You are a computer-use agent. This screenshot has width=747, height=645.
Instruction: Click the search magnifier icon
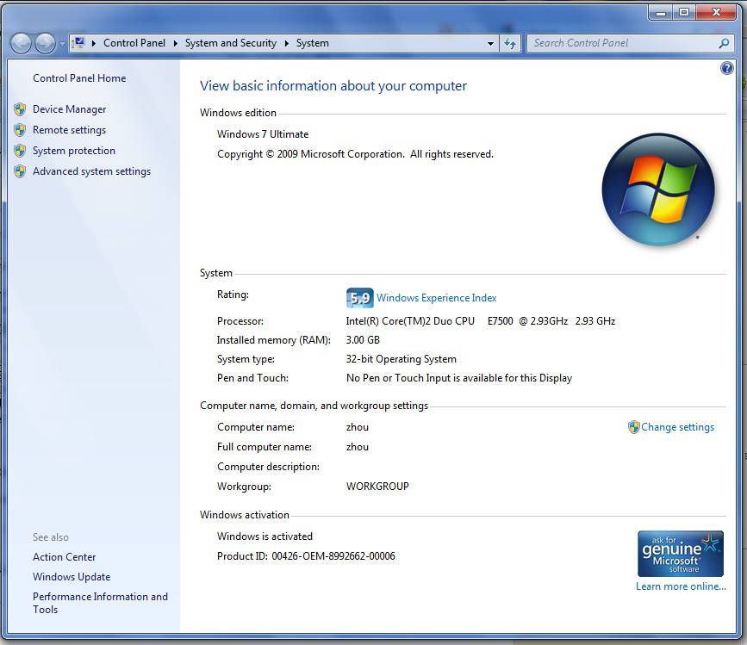pyautogui.click(x=724, y=43)
